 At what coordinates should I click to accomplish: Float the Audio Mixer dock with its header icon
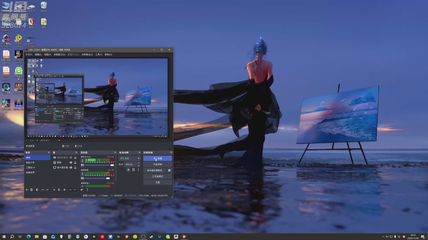click(x=115, y=153)
